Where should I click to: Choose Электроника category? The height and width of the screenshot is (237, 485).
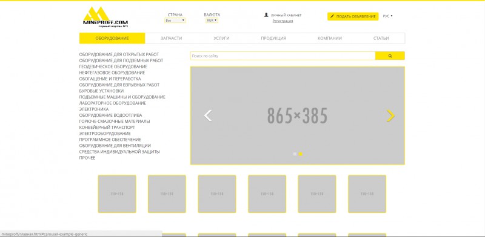click(x=94, y=109)
